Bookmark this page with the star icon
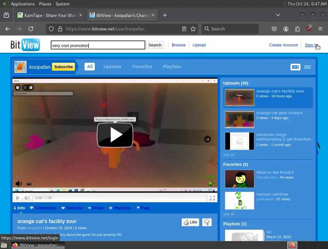This screenshot has width=328, height=249. (x=193, y=29)
